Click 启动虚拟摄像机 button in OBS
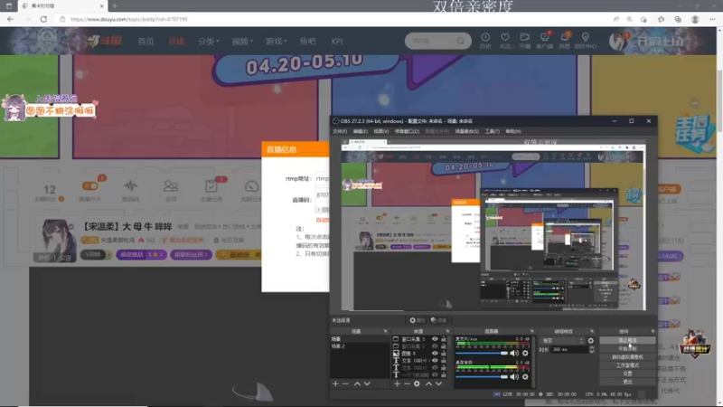This screenshot has height=407, width=723. pyautogui.click(x=627, y=356)
